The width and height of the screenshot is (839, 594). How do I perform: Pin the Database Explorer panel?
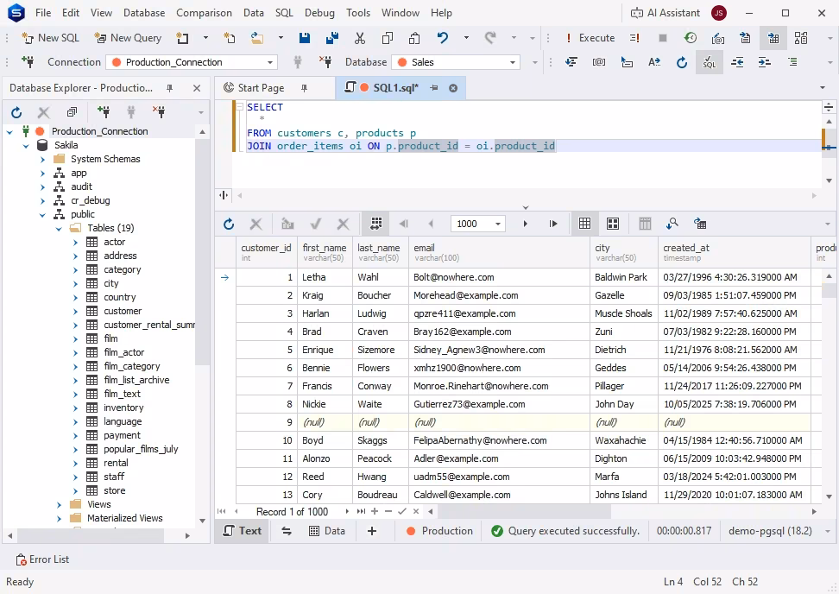170,88
